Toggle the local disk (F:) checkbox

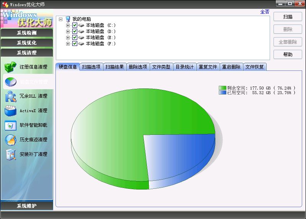75,44
